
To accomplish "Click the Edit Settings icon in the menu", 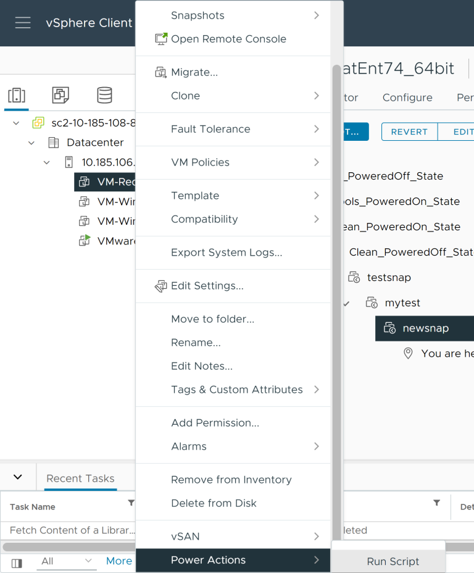I will 161,286.
